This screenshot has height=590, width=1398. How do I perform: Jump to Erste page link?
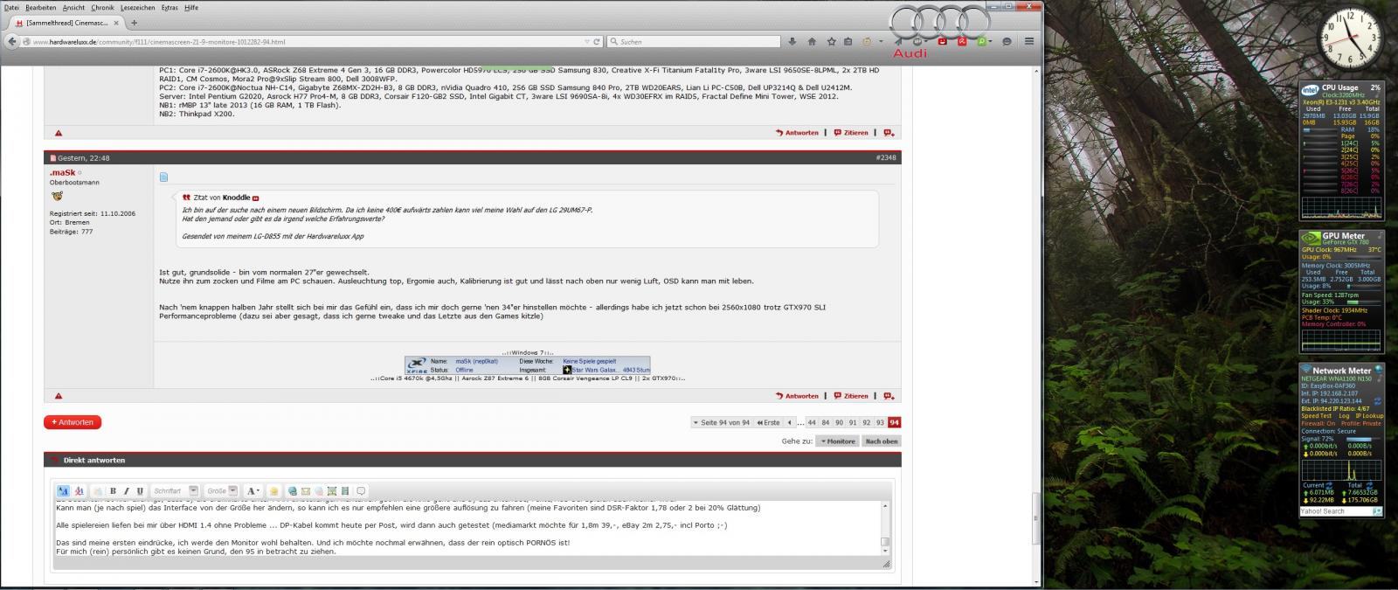[769, 422]
